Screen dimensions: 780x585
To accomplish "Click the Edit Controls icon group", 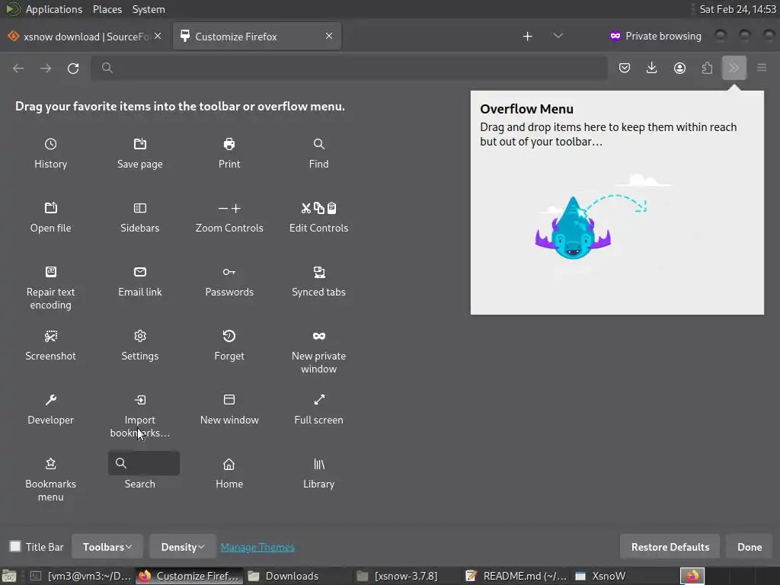I will click(x=319, y=208).
